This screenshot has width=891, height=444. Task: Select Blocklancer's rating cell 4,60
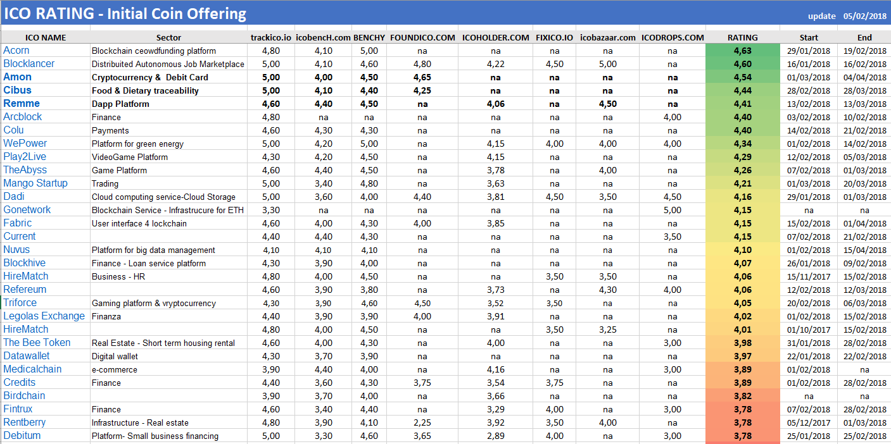[743, 64]
